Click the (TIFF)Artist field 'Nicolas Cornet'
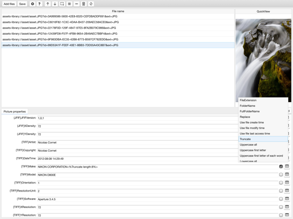Viewport: 293px width, 219px height. pyautogui.click(x=137, y=142)
